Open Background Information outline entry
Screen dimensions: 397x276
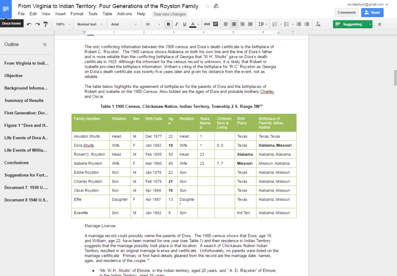(x=26, y=88)
